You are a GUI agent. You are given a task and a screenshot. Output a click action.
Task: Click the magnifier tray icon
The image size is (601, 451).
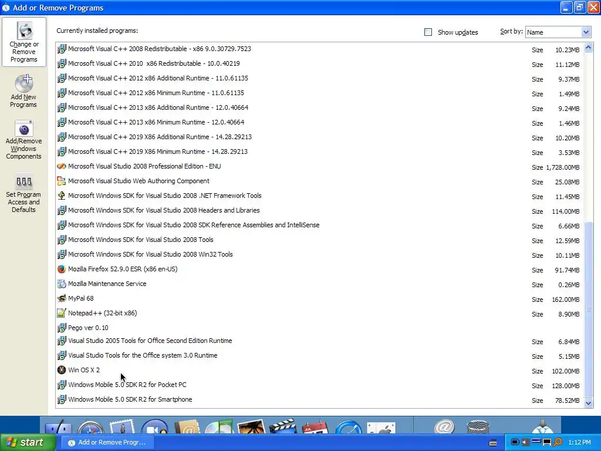558,442
